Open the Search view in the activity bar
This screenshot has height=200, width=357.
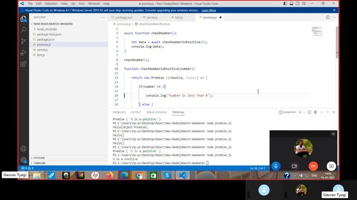(x=23, y=30)
